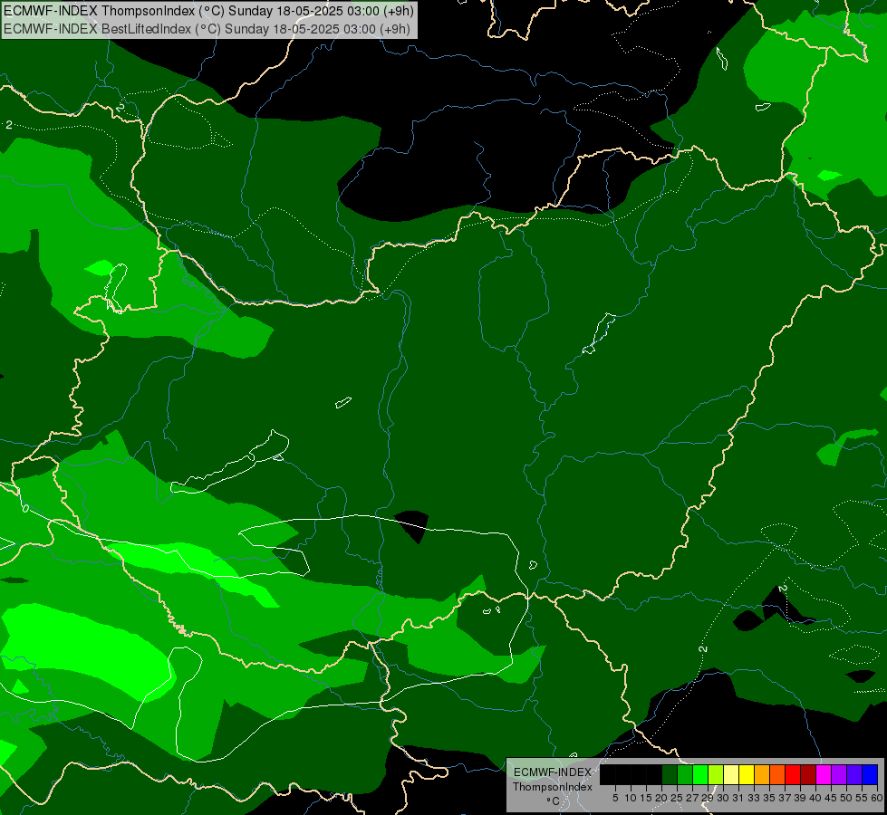Click the legend label 'ECMWF-INDEX'
This screenshot has width=887, height=815.
pos(553,772)
